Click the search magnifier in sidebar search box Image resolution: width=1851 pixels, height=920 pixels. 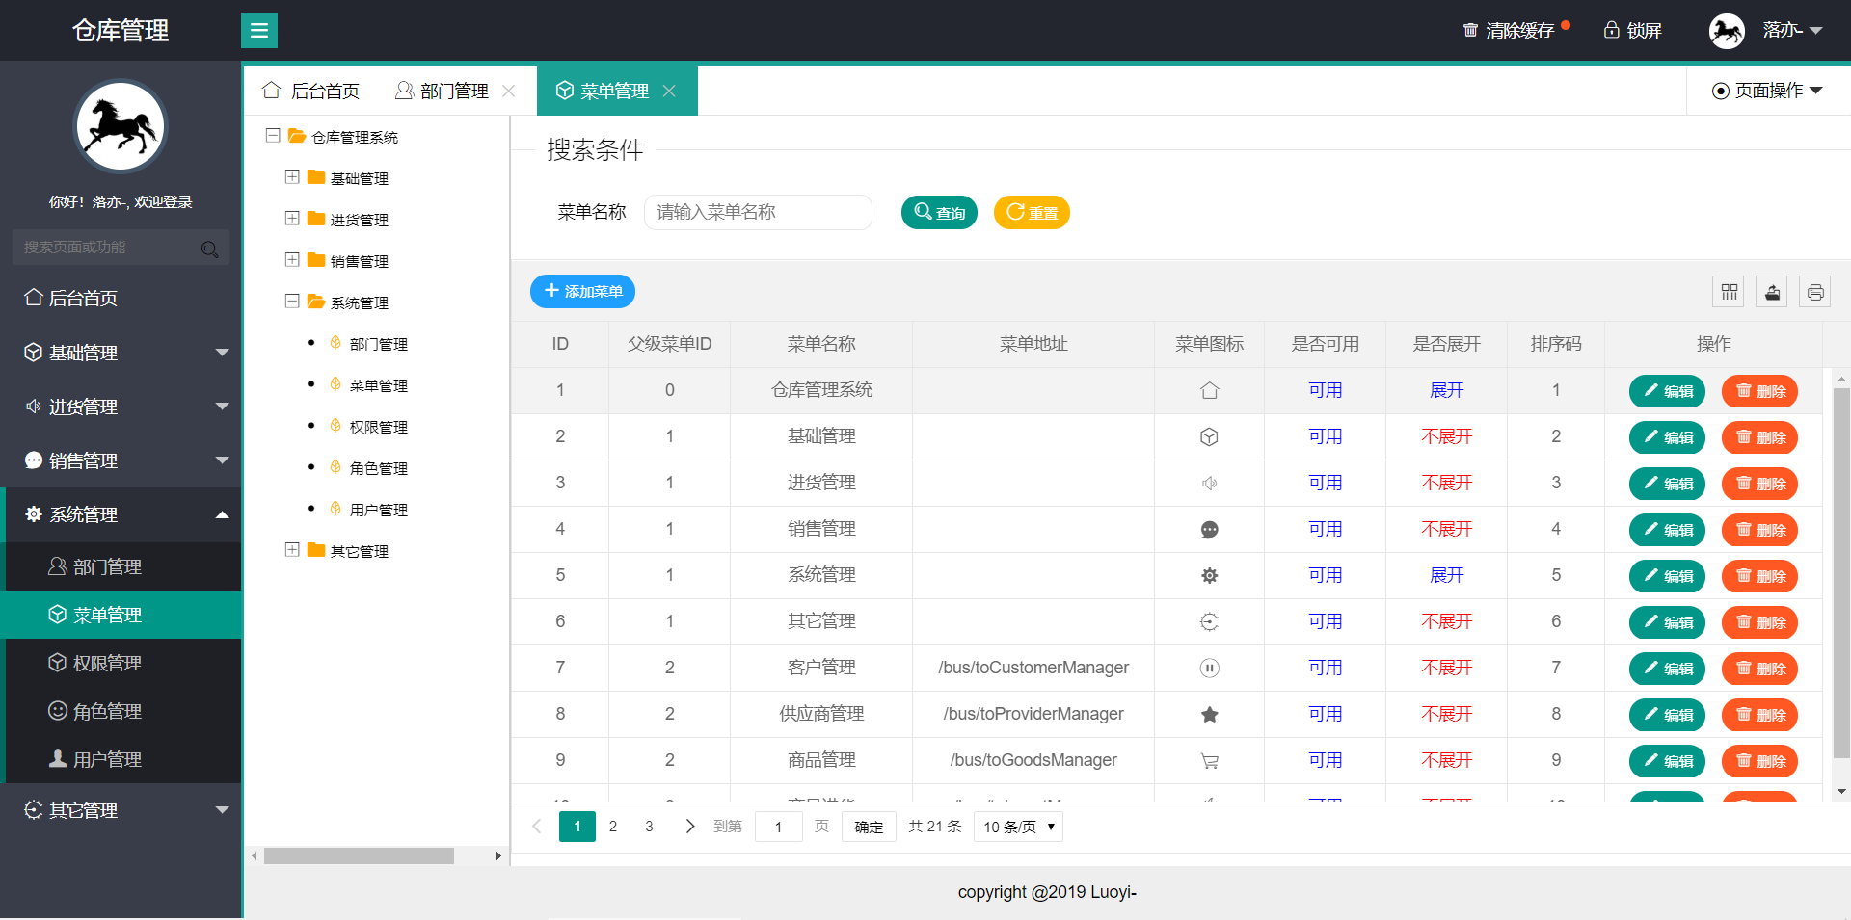(210, 248)
